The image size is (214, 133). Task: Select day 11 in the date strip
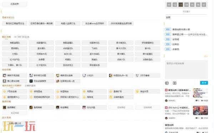(x=169, y=5)
